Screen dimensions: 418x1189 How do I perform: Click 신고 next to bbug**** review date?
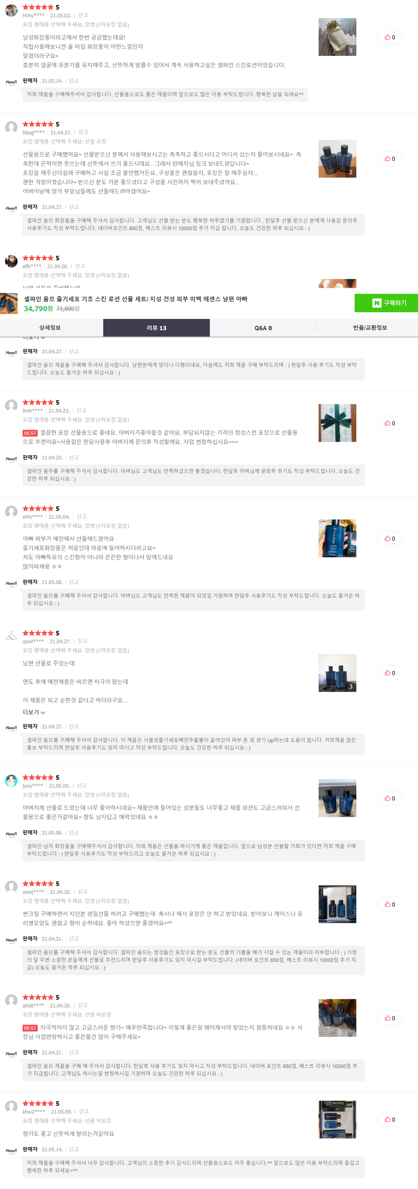tap(84, 132)
